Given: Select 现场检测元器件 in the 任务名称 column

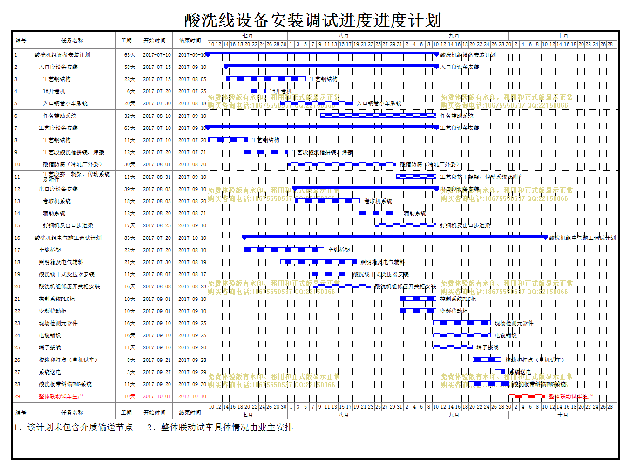Looking at the screenshot, I should [58, 323].
